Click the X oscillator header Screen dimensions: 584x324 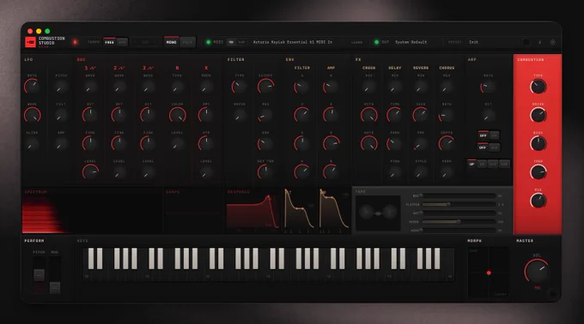(206, 68)
